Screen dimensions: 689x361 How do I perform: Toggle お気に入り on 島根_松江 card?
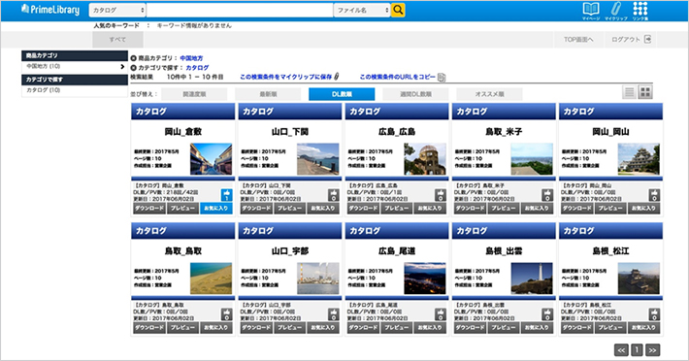tap(643, 328)
